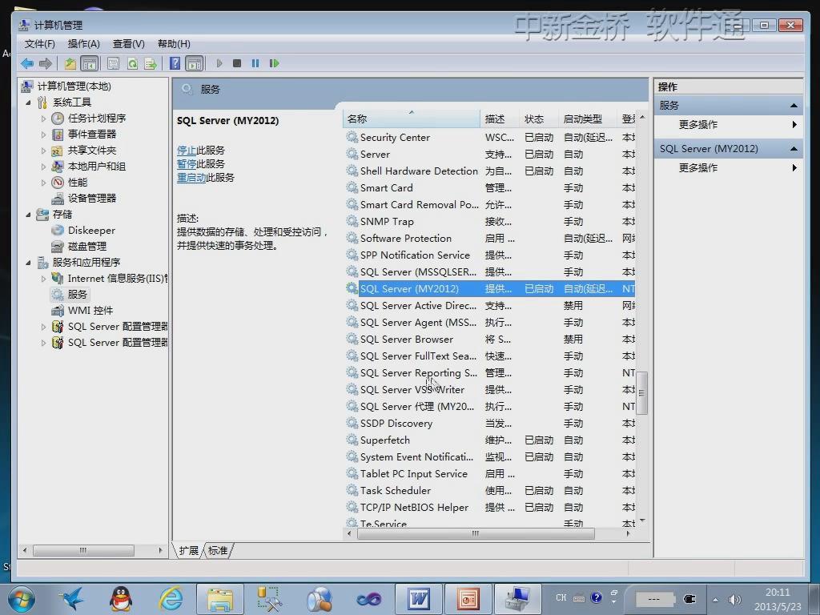Expand the 共享文件夹 node
Image resolution: width=820 pixels, height=615 pixels.
coord(44,151)
